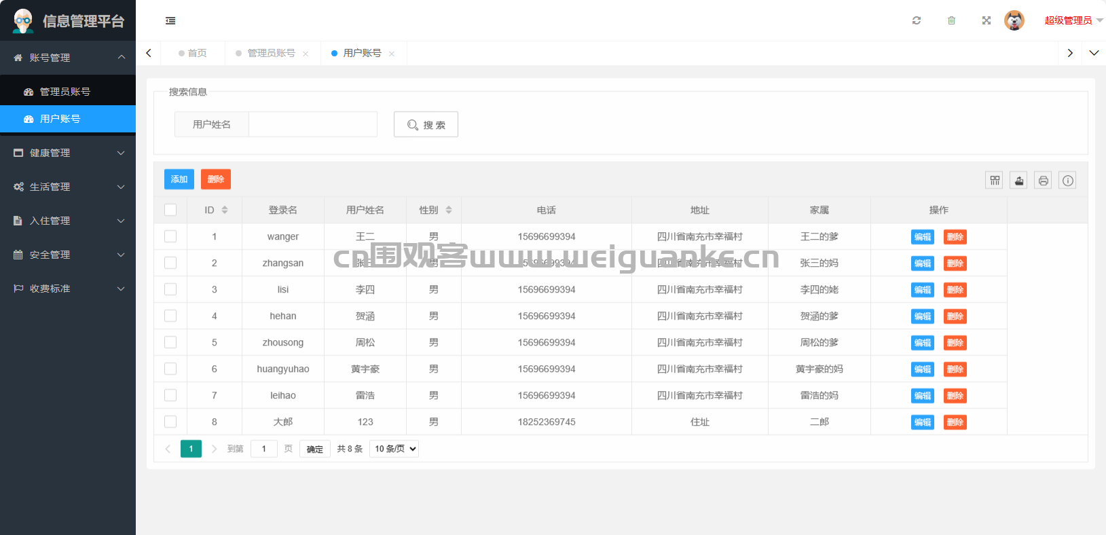The width and height of the screenshot is (1106, 535).
Task: Tick the checkbox for row huangyuhao
Action: 170,369
